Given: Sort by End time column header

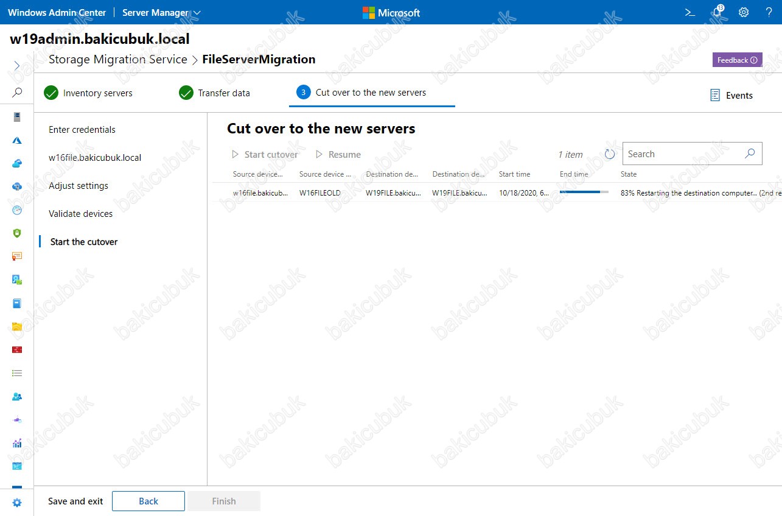Looking at the screenshot, I should 574,174.
